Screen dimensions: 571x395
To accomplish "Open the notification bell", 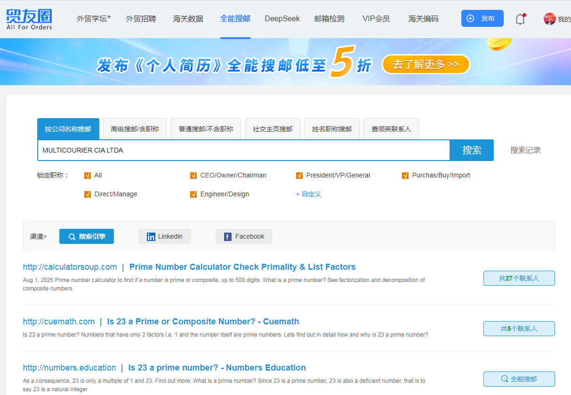I will [x=520, y=19].
